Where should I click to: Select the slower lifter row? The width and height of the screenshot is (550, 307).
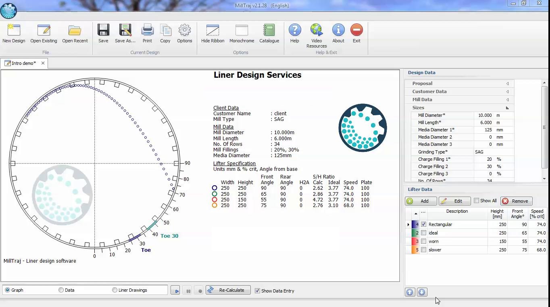click(x=476, y=250)
